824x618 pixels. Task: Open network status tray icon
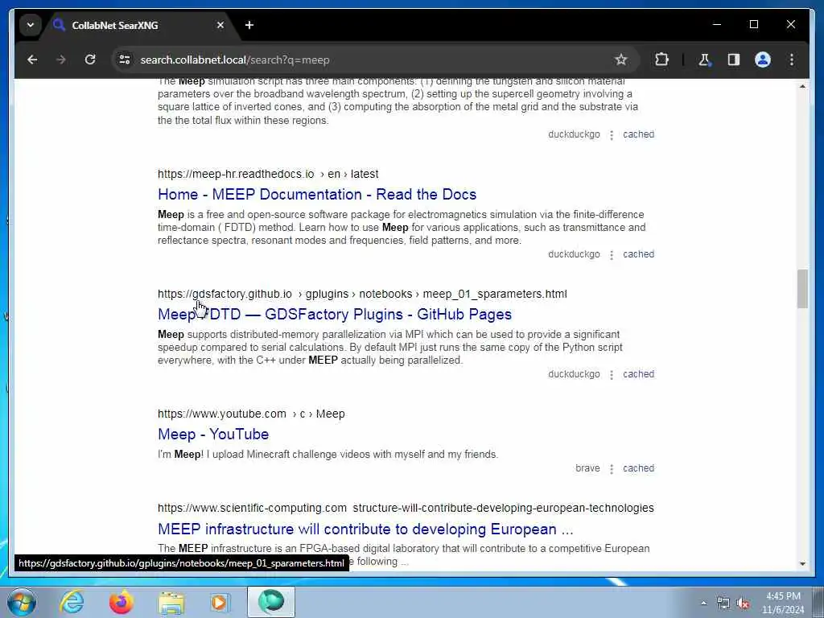(723, 604)
